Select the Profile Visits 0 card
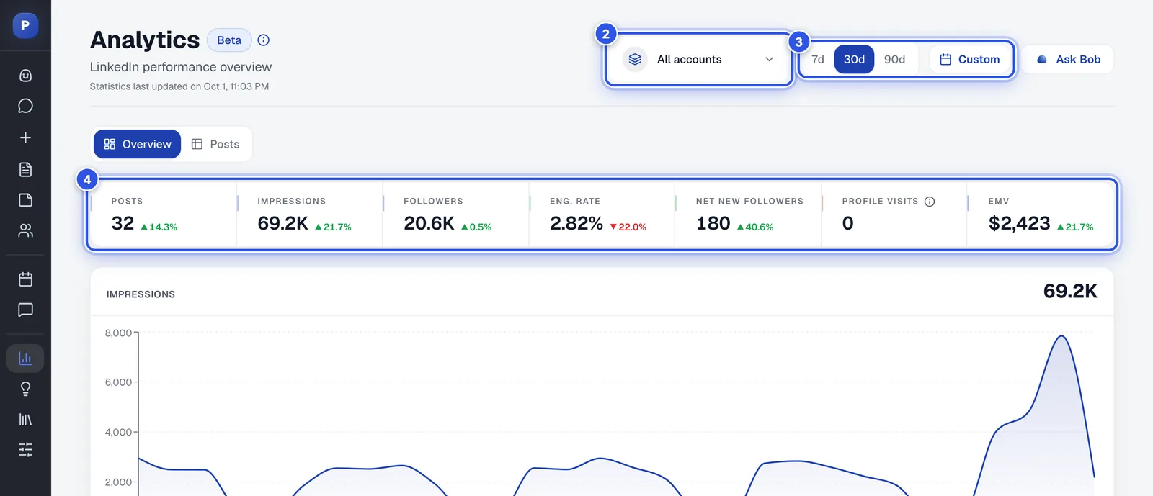Image resolution: width=1153 pixels, height=496 pixels. (x=894, y=215)
